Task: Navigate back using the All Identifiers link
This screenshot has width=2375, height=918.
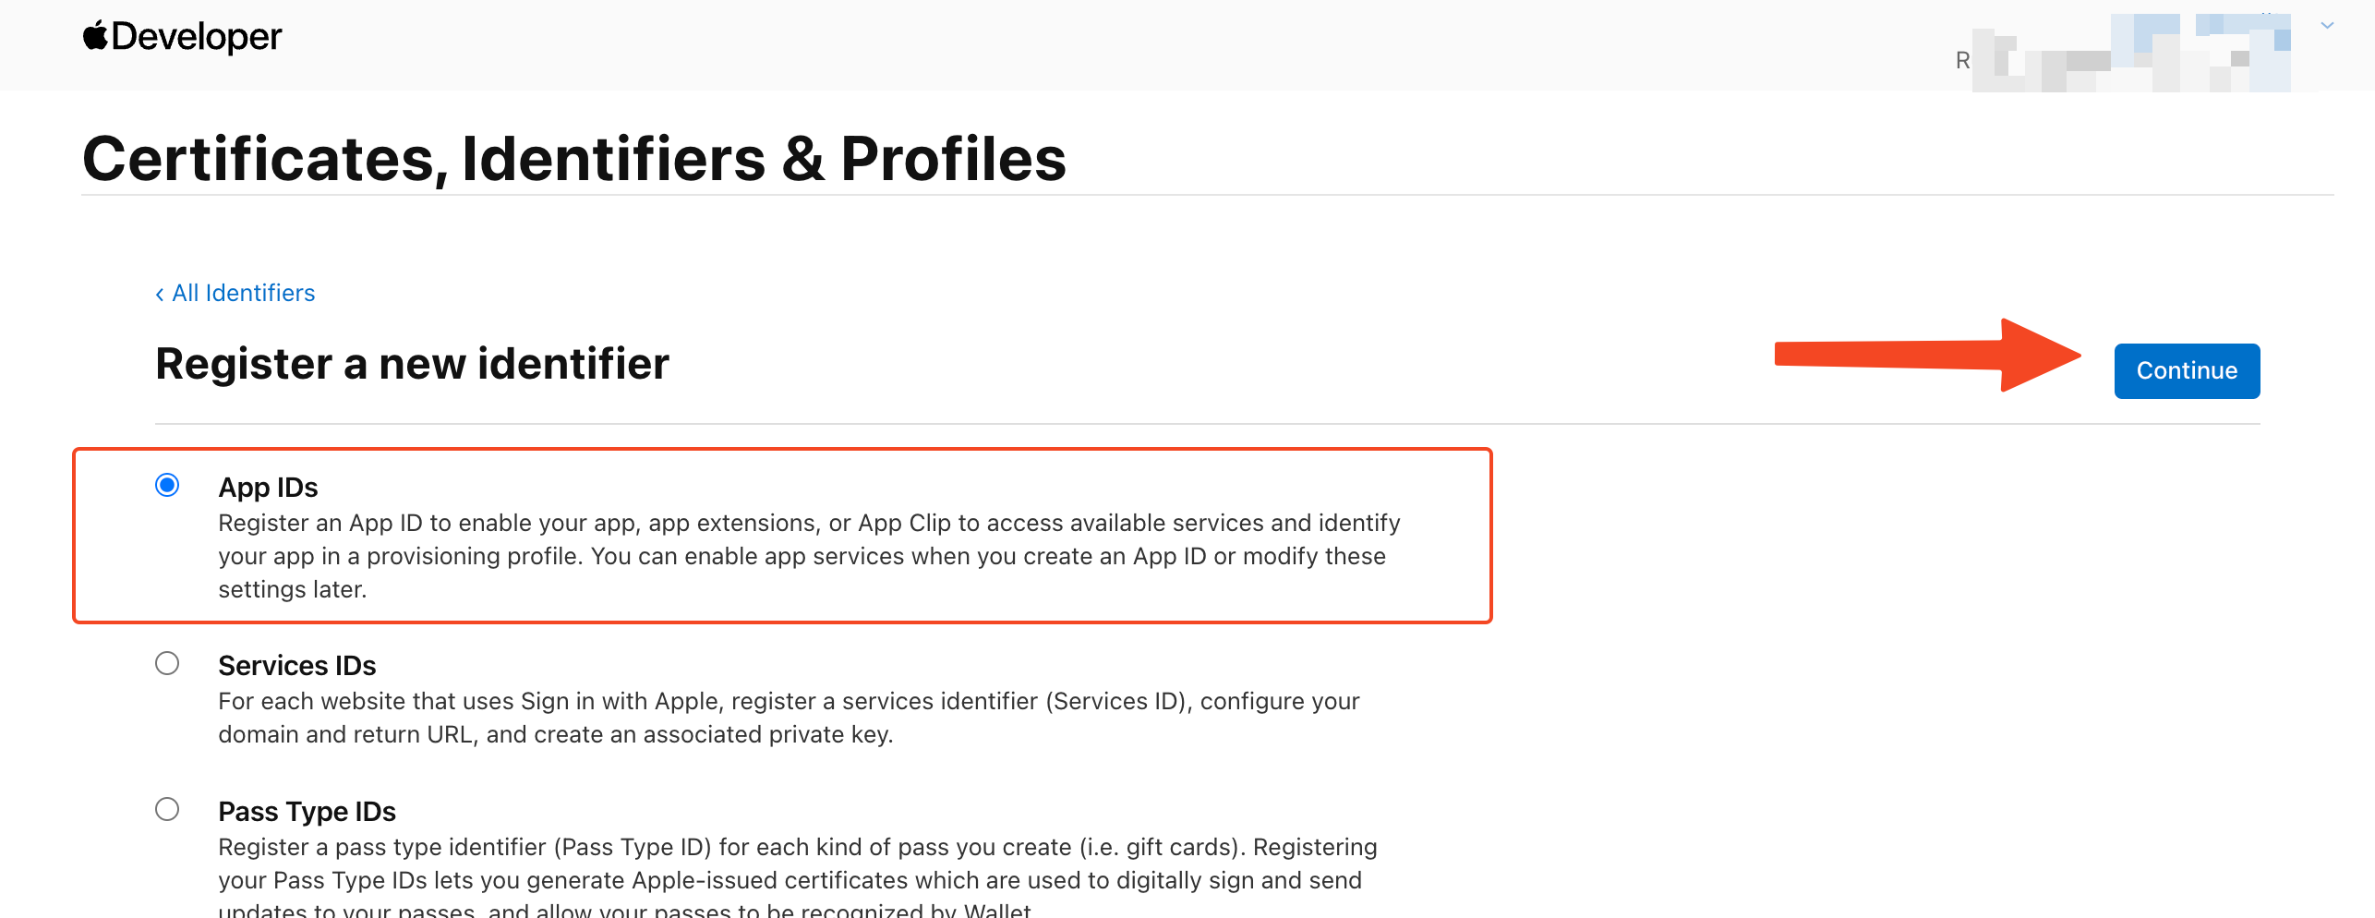Action: point(243,293)
